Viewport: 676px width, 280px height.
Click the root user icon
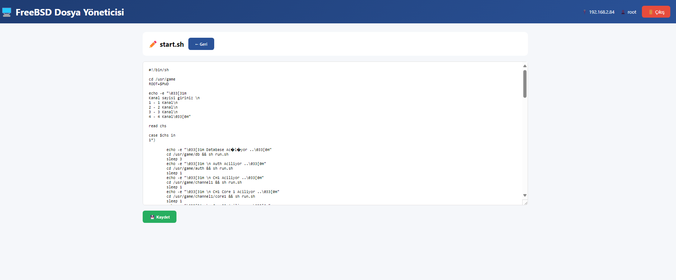(623, 12)
